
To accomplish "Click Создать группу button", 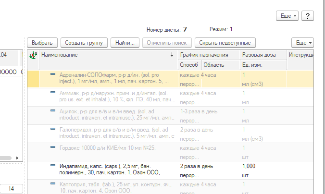I will [x=84, y=42].
